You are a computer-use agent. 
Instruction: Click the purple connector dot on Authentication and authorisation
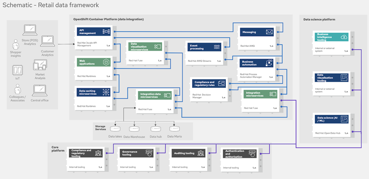tap(261, 154)
